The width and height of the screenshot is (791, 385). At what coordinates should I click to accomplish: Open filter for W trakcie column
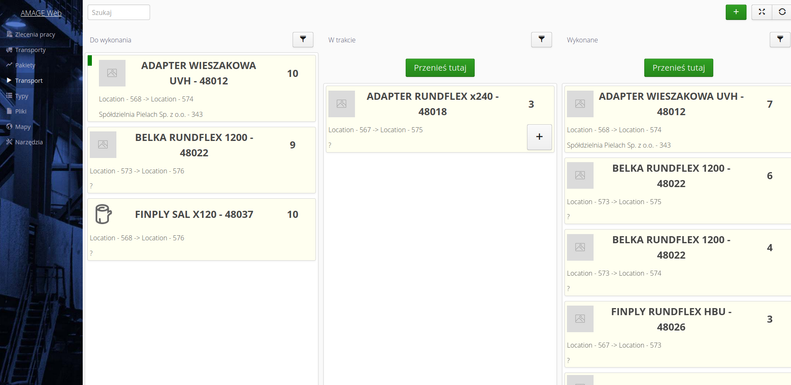click(541, 39)
